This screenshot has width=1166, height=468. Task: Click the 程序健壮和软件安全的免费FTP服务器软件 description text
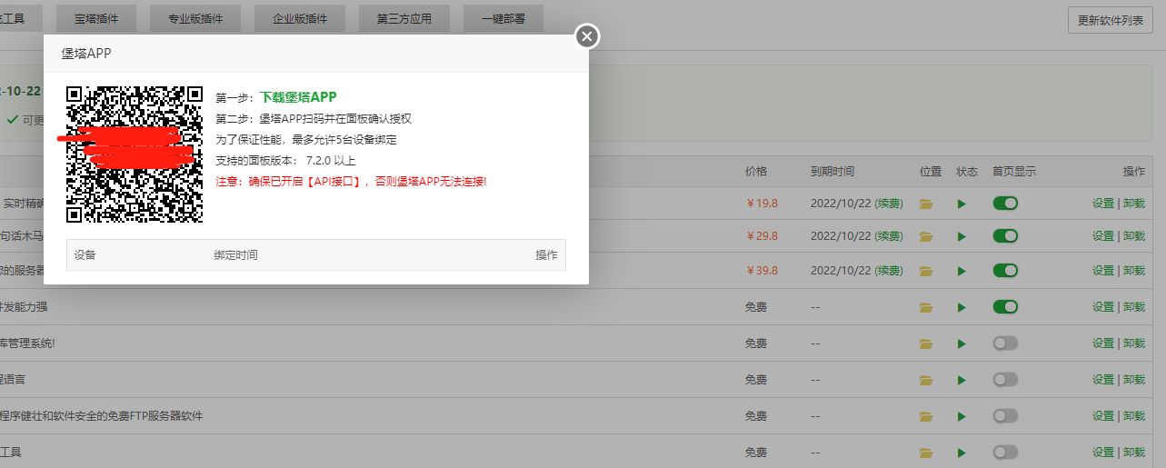[102, 416]
